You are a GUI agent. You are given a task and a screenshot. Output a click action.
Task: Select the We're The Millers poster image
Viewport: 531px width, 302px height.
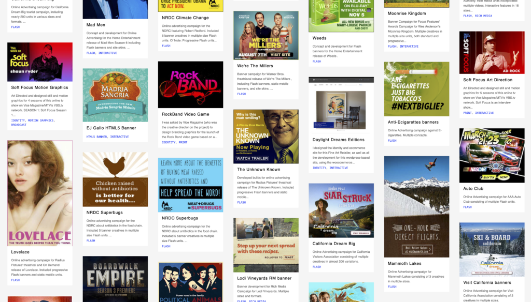[265, 35]
